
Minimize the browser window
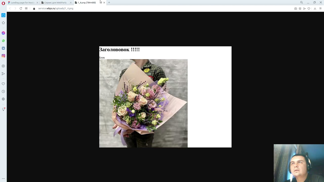point(308,3)
